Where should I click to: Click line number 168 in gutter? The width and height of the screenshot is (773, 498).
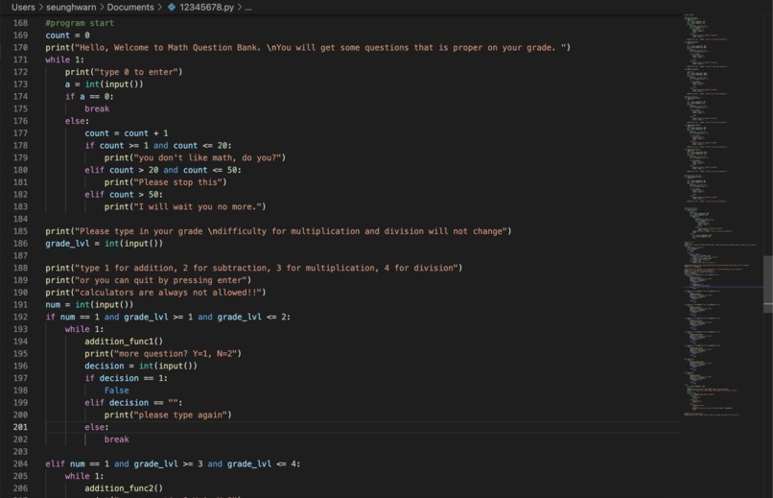click(21, 23)
